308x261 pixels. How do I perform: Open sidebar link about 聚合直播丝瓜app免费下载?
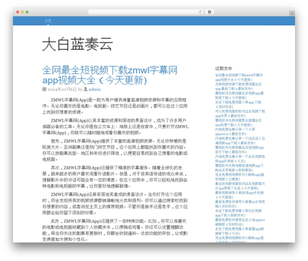tap(238, 123)
